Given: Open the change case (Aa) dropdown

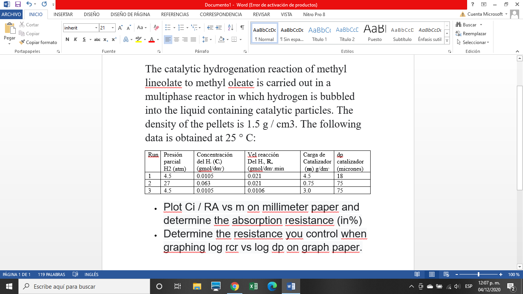Looking at the screenshot, I should point(141,28).
